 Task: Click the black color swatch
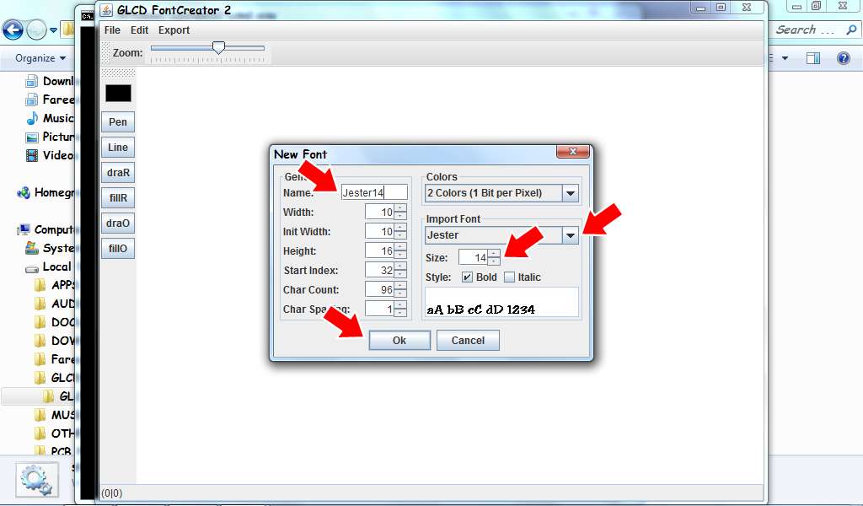tap(117, 91)
